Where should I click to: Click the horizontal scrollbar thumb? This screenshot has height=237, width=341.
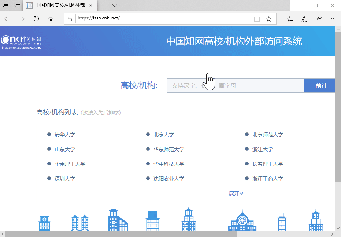[x=121, y=234]
